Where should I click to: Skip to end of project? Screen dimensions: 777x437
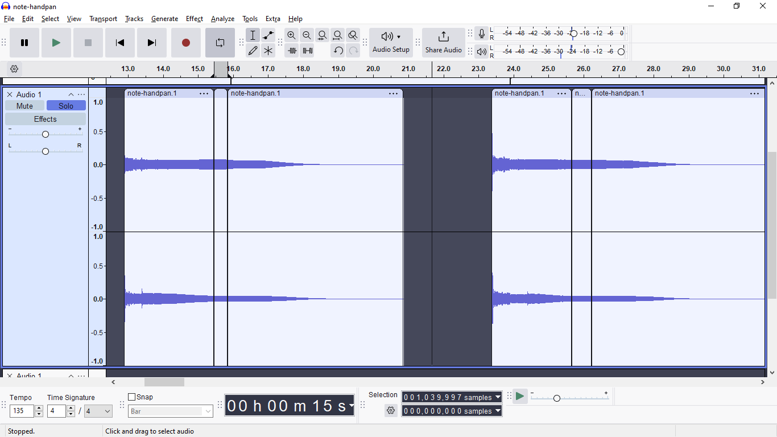click(152, 43)
